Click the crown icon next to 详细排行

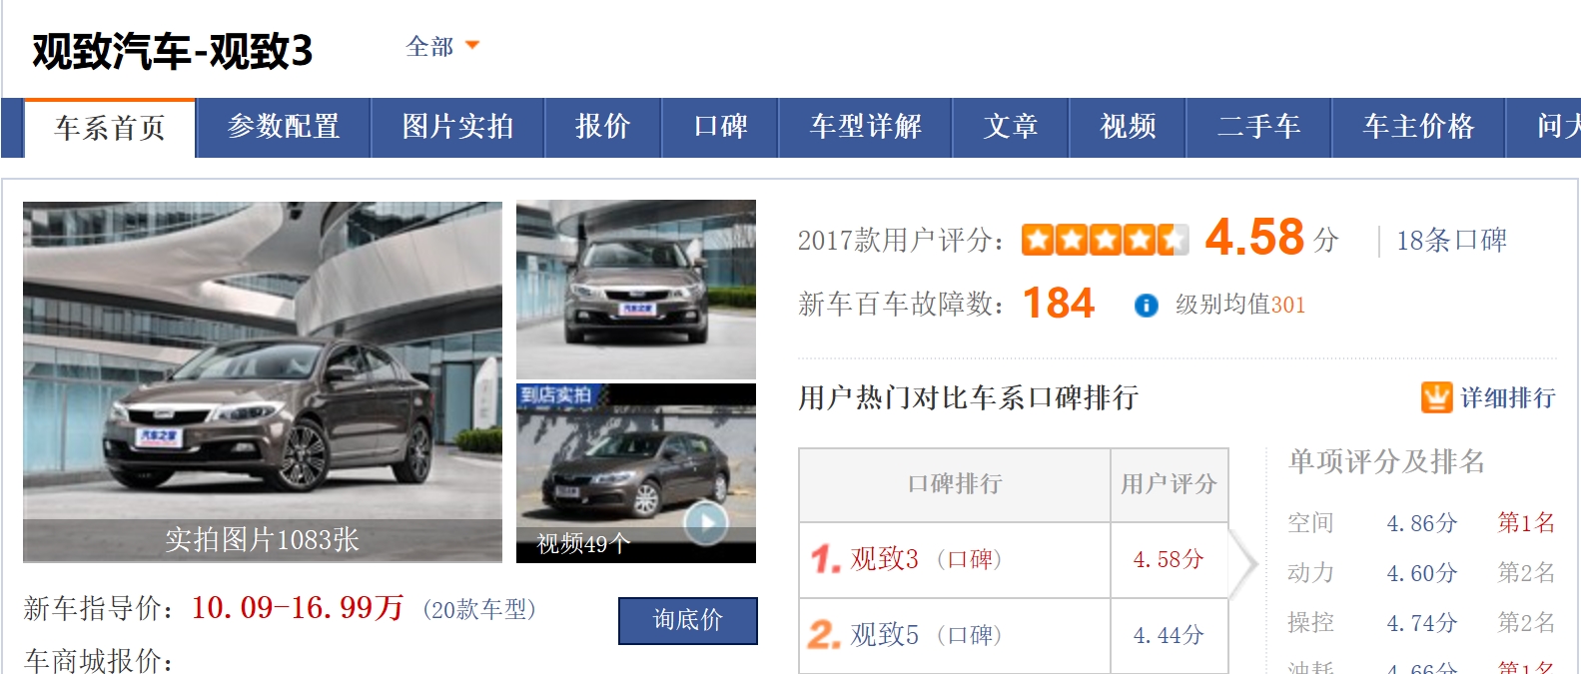[x=1436, y=397]
